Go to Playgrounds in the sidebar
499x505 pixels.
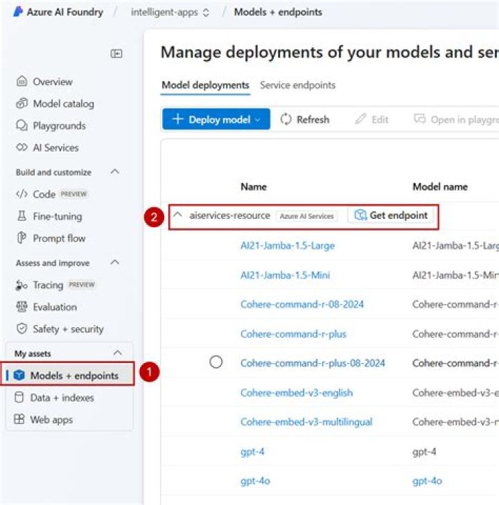(x=59, y=126)
